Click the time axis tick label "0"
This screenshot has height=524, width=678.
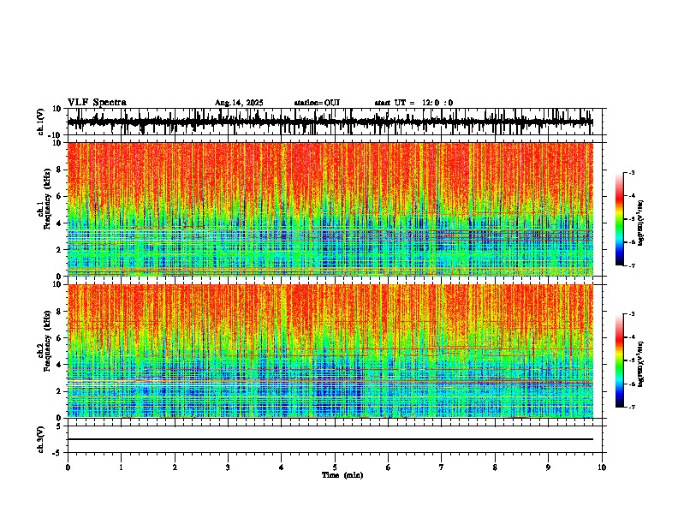click(68, 467)
